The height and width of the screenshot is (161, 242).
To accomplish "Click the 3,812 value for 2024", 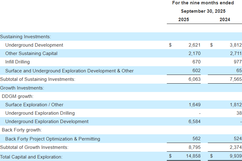I will pyautogui.click(x=235, y=45).
